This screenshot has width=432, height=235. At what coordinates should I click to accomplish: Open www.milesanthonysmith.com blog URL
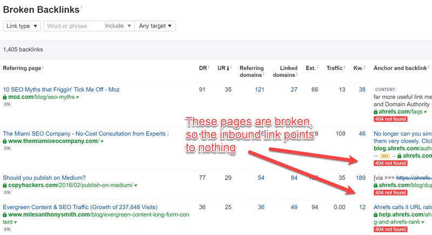click(x=99, y=215)
